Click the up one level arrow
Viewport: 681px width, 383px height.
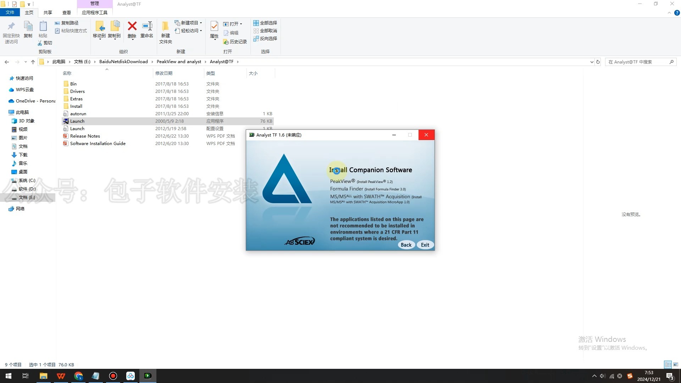[33, 62]
